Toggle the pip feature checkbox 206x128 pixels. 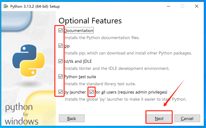[60, 46]
